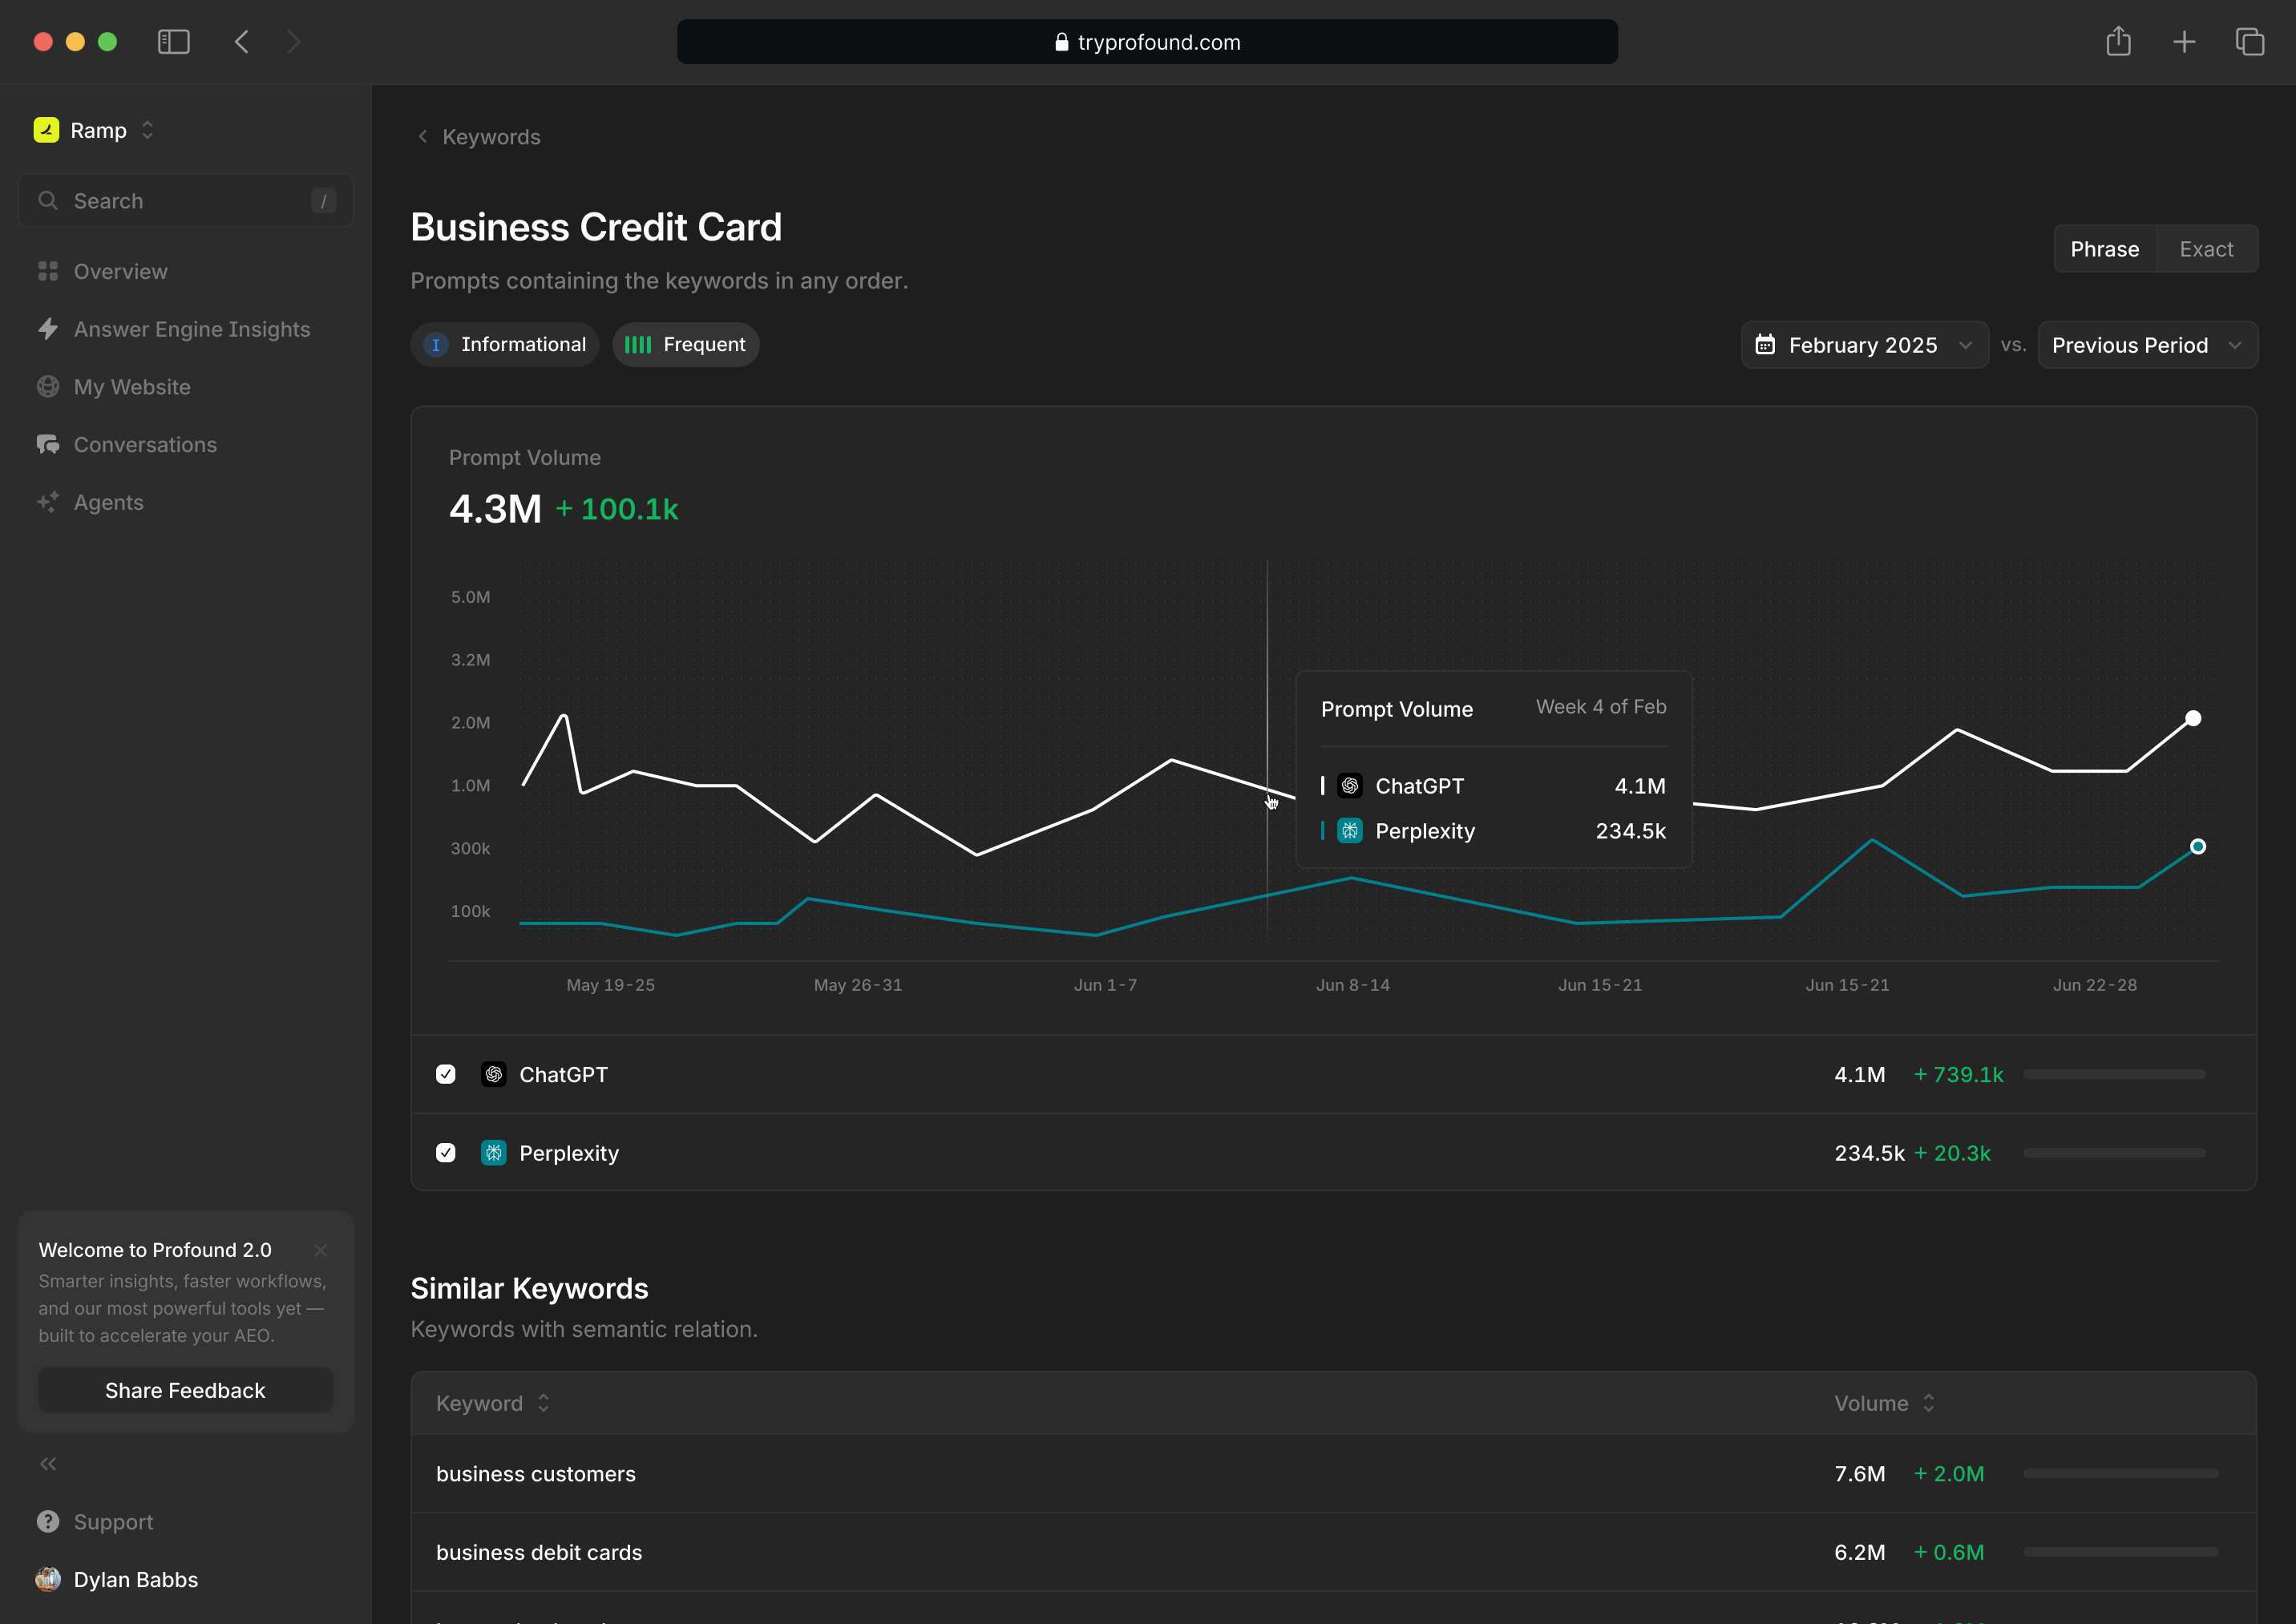The height and width of the screenshot is (1624, 2296).
Task: Click the Perplexity icon in chart tooltip
Action: click(1350, 831)
